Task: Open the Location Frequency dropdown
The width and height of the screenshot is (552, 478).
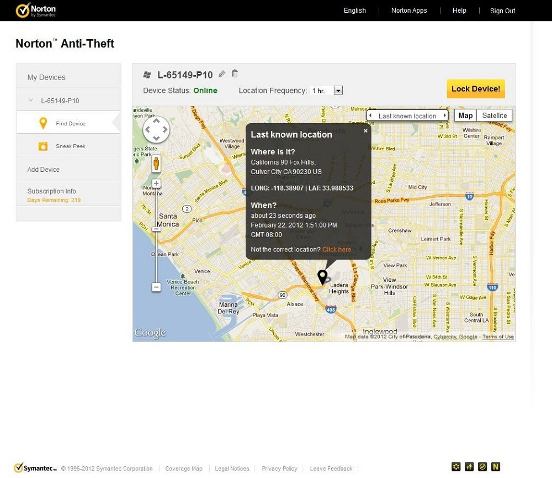Action: click(x=338, y=91)
